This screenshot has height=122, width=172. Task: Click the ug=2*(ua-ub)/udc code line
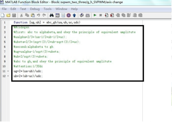coord(28,71)
